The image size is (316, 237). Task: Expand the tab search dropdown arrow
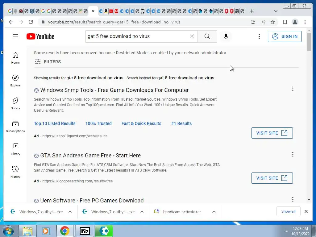pyautogui.click(x=276, y=11)
